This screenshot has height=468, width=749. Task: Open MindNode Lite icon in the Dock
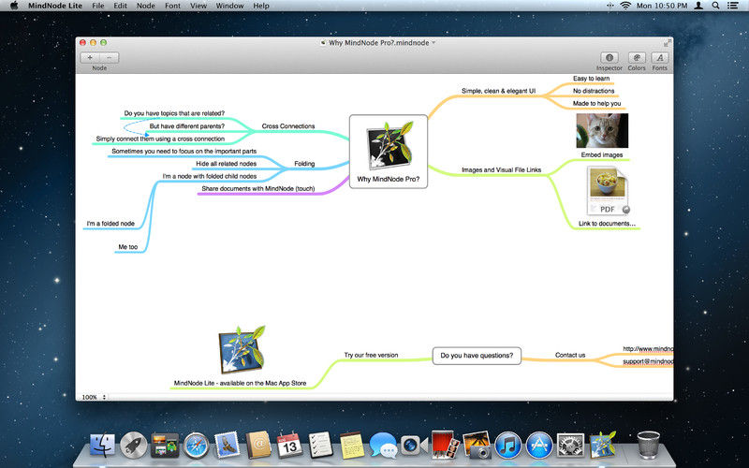point(602,444)
